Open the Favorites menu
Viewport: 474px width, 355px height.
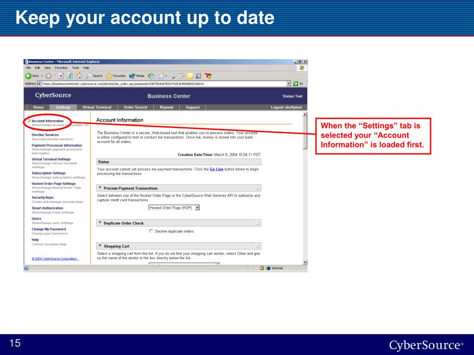pyautogui.click(x=62, y=68)
